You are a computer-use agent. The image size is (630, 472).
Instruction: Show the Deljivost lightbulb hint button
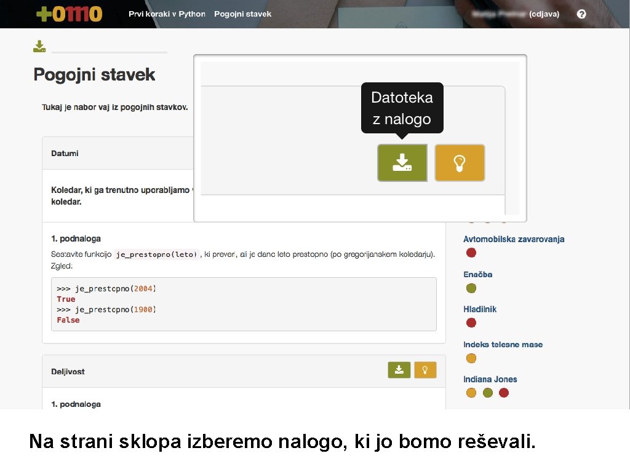[x=425, y=369]
